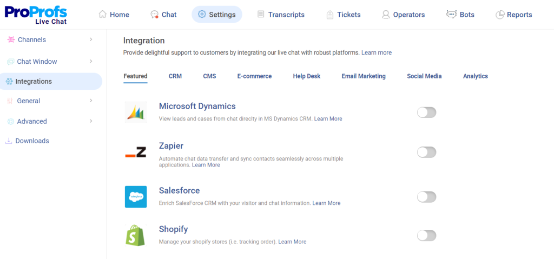Click the Channels sidebar label

(32, 39)
